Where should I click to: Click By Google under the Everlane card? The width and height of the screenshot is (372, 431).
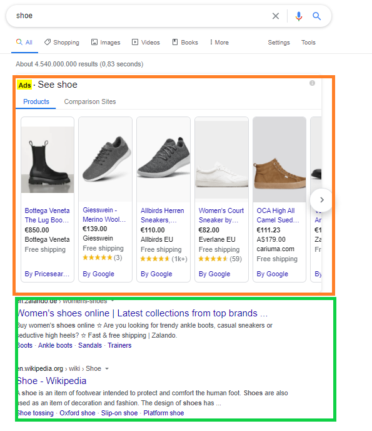click(x=214, y=274)
